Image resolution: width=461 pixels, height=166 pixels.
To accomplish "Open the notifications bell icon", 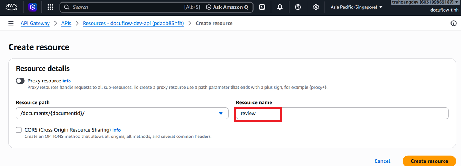I will pyautogui.click(x=280, y=7).
